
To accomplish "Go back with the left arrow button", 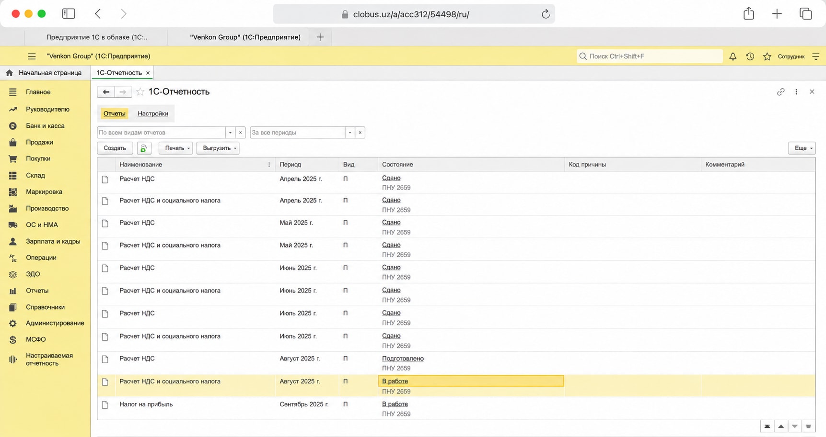I will pos(106,92).
